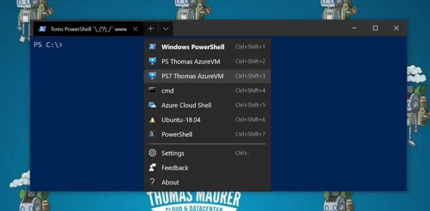This screenshot has height=211, width=430.
Task: Click the Ctrl+Shift+2 shortcut text
Action: [250, 61]
